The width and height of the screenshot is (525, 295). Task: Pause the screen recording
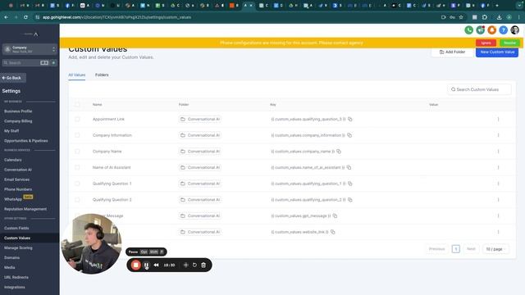[x=146, y=265]
